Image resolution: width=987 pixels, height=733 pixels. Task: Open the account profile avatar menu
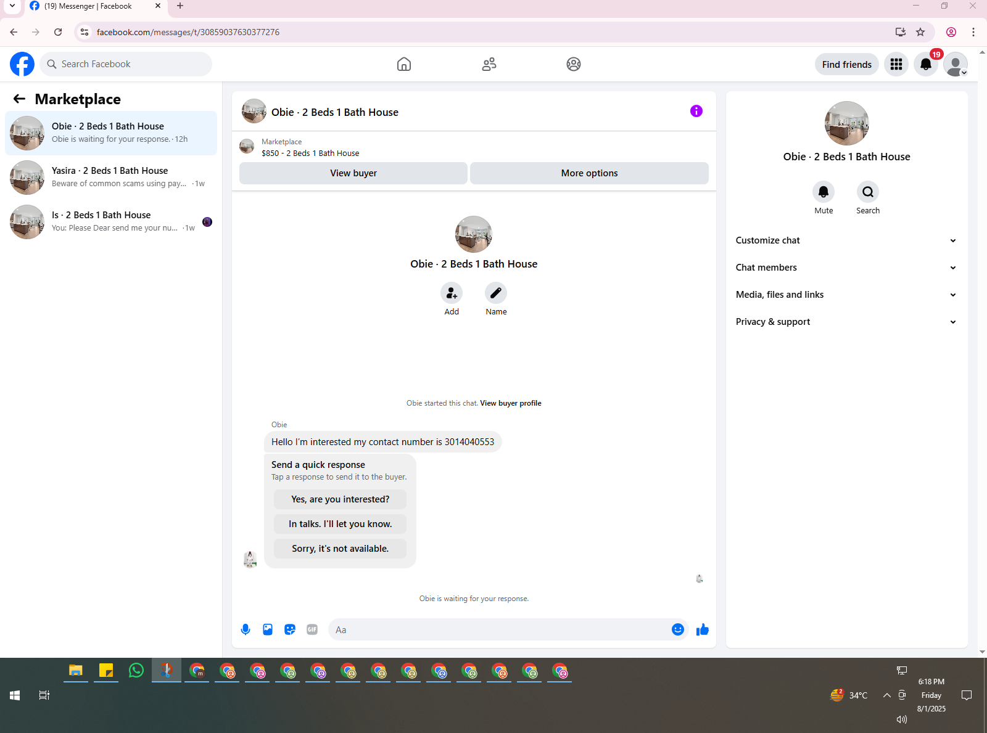[956, 64]
